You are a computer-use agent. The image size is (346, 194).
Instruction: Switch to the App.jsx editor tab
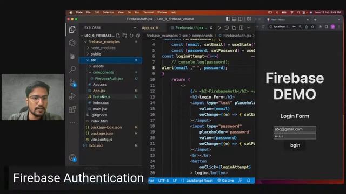point(150,27)
